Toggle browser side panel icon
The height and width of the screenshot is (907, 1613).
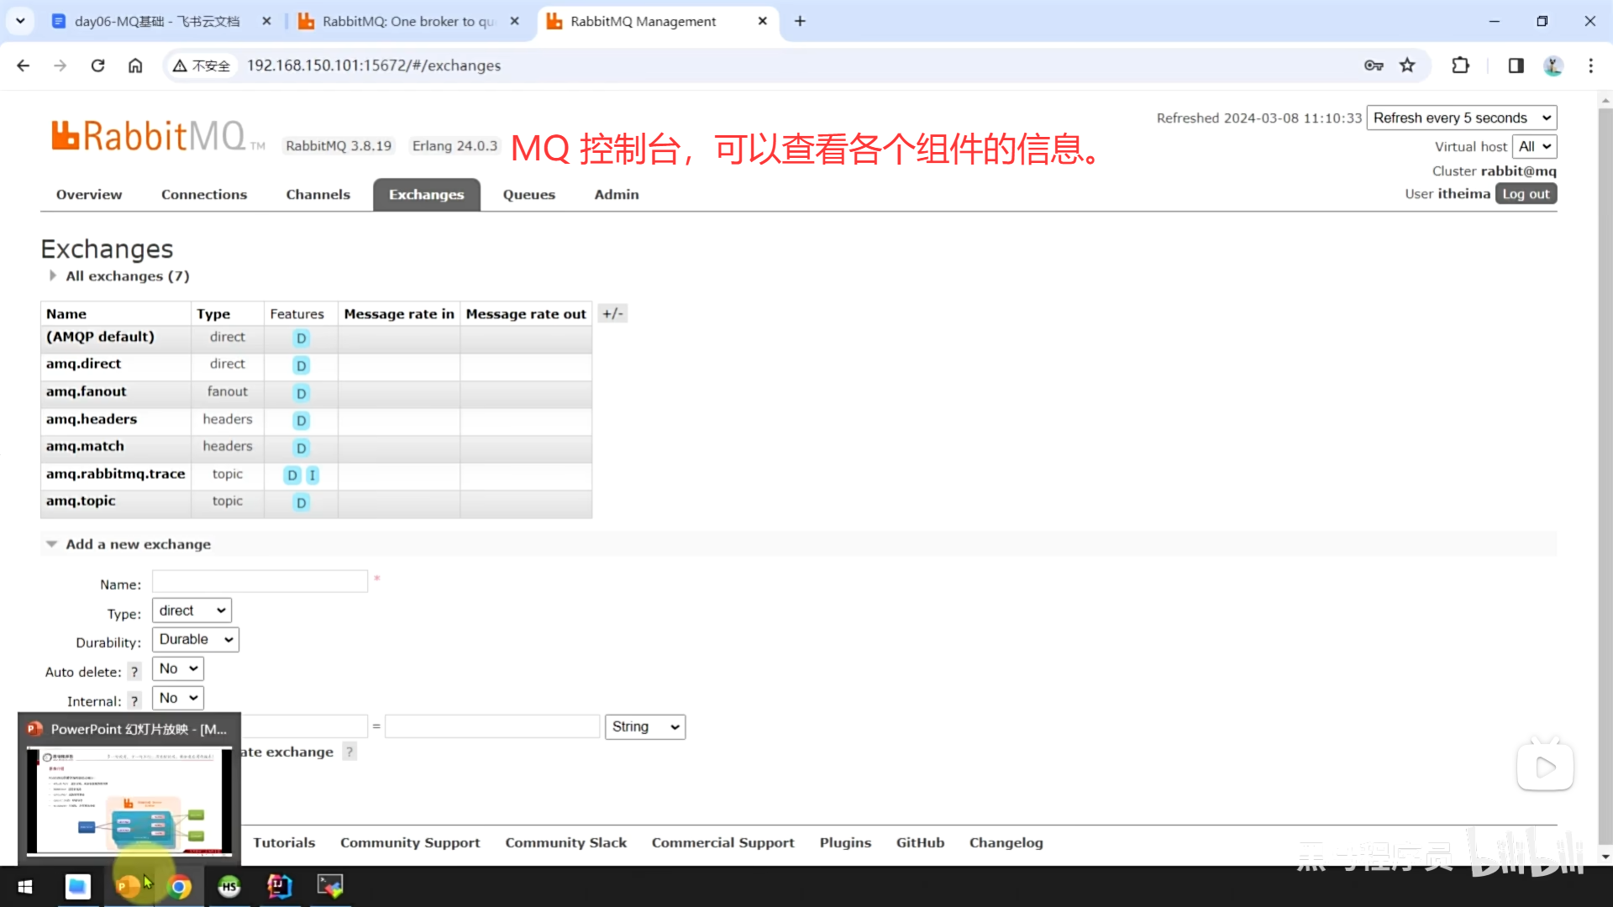pyautogui.click(x=1516, y=66)
